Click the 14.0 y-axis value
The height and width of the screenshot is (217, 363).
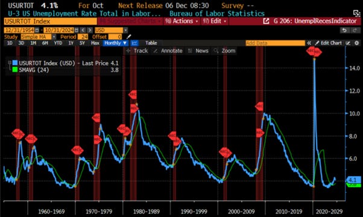(x=355, y=68)
